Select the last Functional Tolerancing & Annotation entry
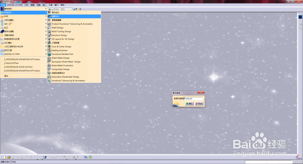The width and height of the screenshot is (303, 164). pyautogui.click(x=74, y=80)
